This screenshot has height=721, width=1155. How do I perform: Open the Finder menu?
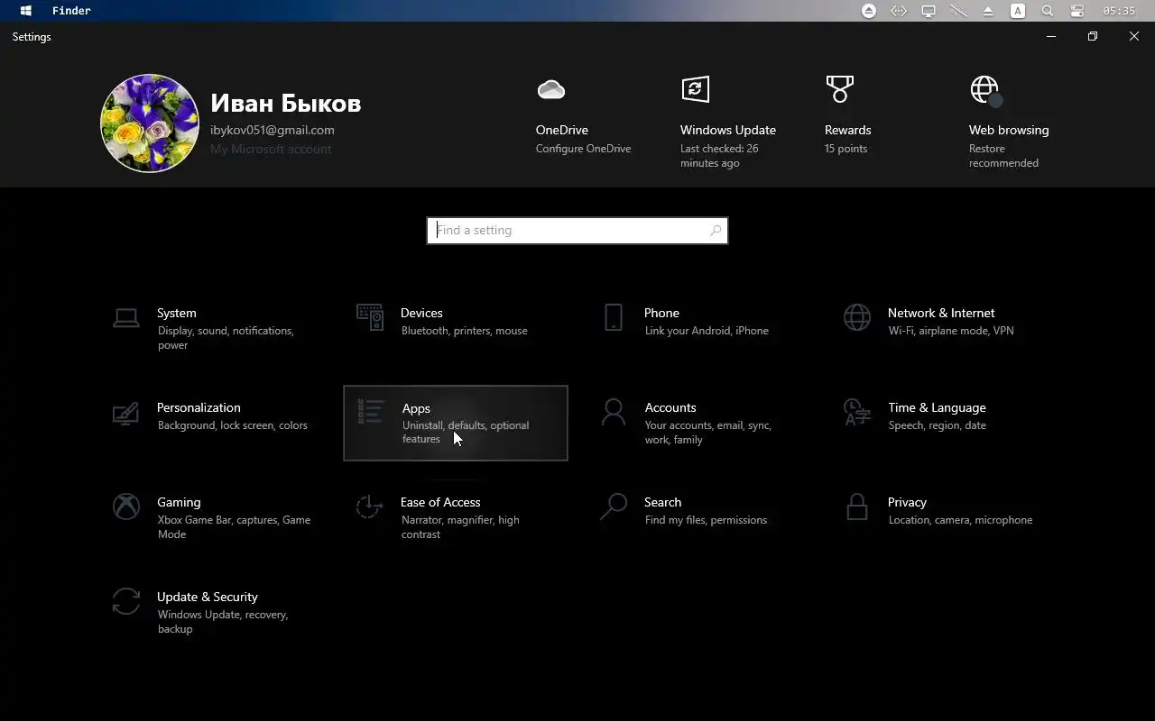tap(71, 11)
